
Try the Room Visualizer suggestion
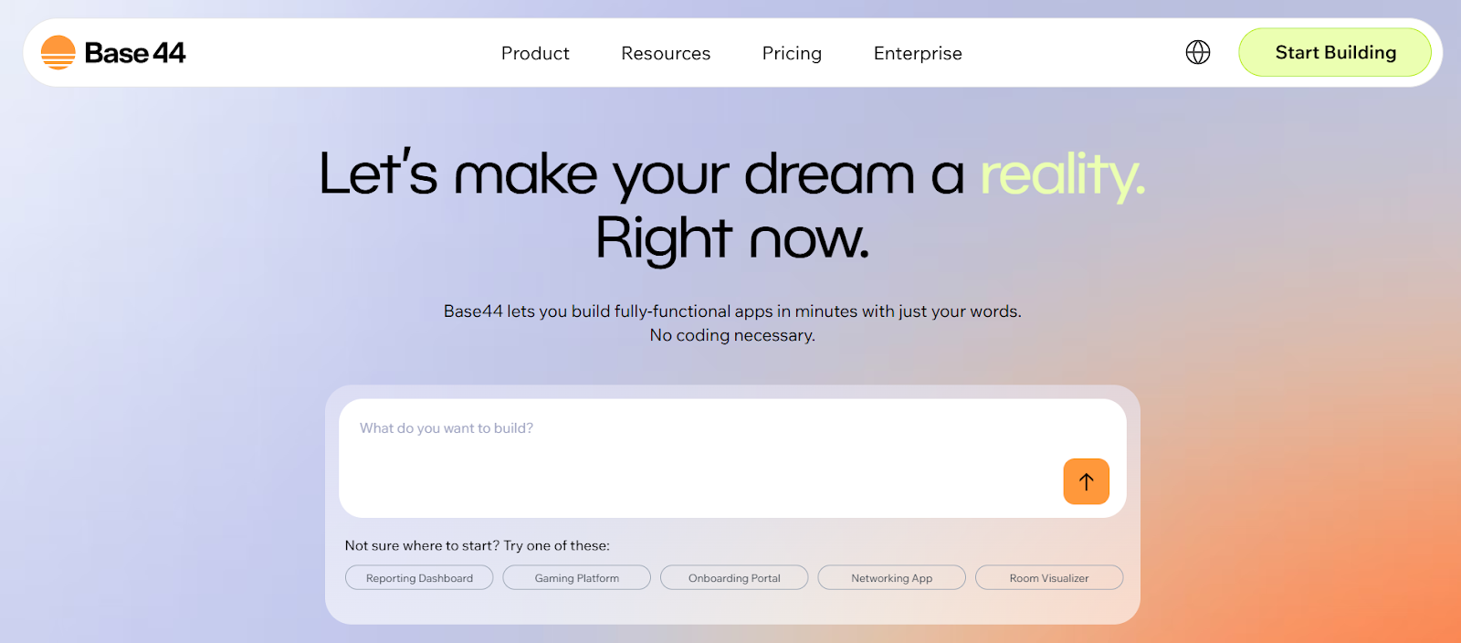(1049, 578)
